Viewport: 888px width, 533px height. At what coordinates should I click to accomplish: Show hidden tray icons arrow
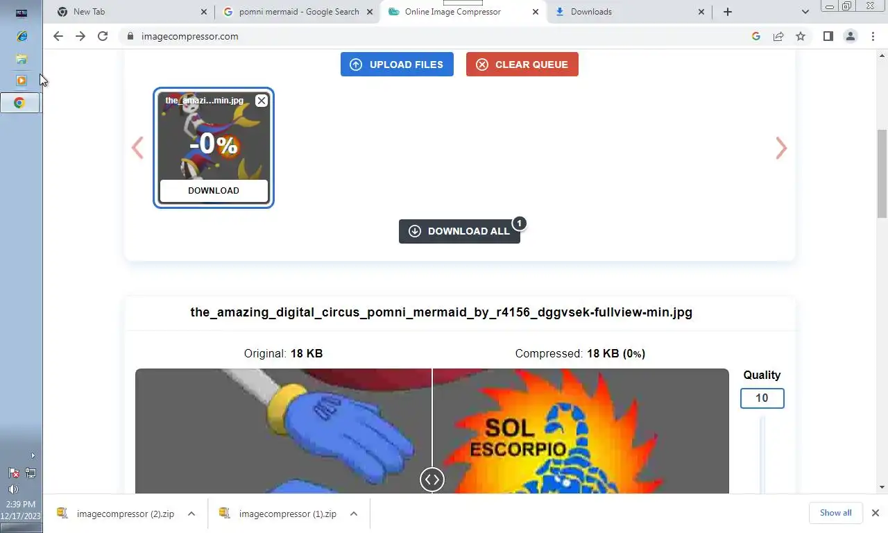pos(33,456)
